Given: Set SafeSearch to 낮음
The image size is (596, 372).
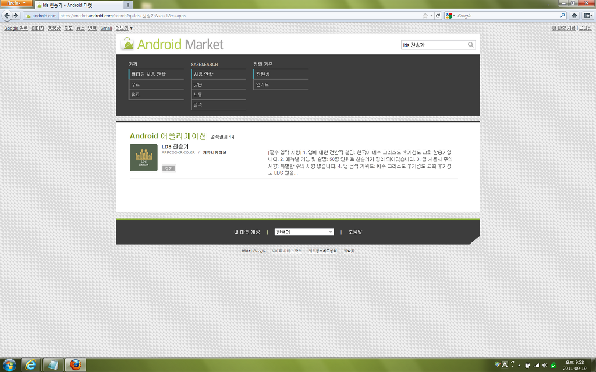Looking at the screenshot, I should [x=219, y=84].
